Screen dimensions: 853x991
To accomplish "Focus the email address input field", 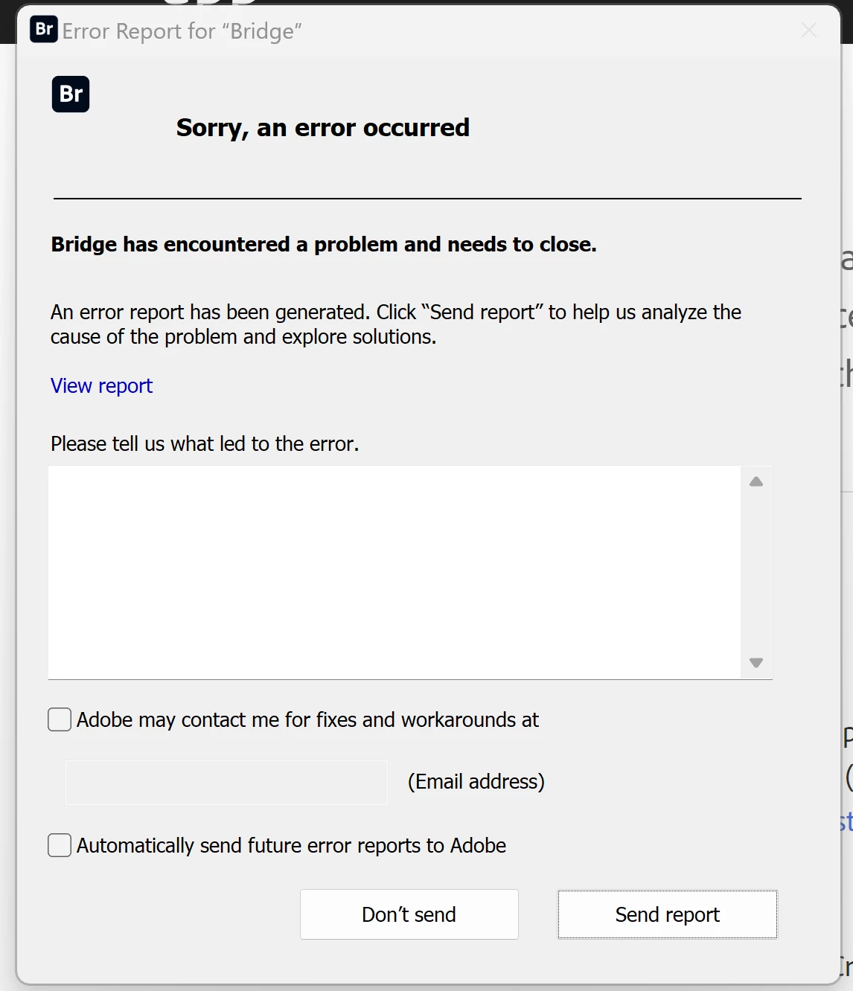I will click(x=226, y=782).
